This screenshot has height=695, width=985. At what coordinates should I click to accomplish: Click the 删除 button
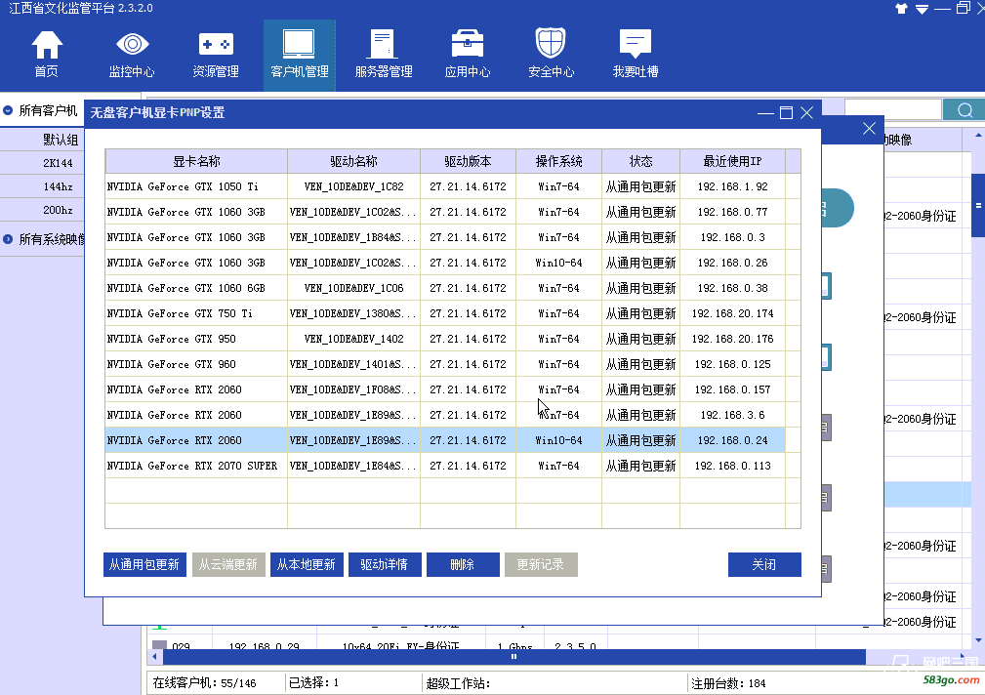(463, 564)
